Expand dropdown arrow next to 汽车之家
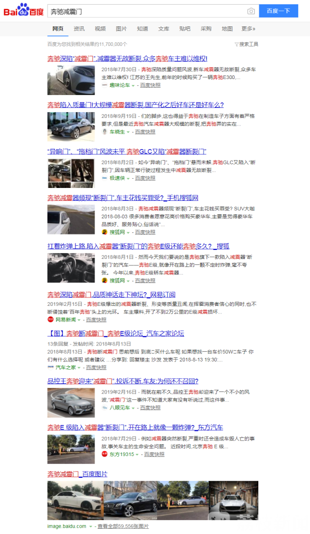 click(79, 368)
